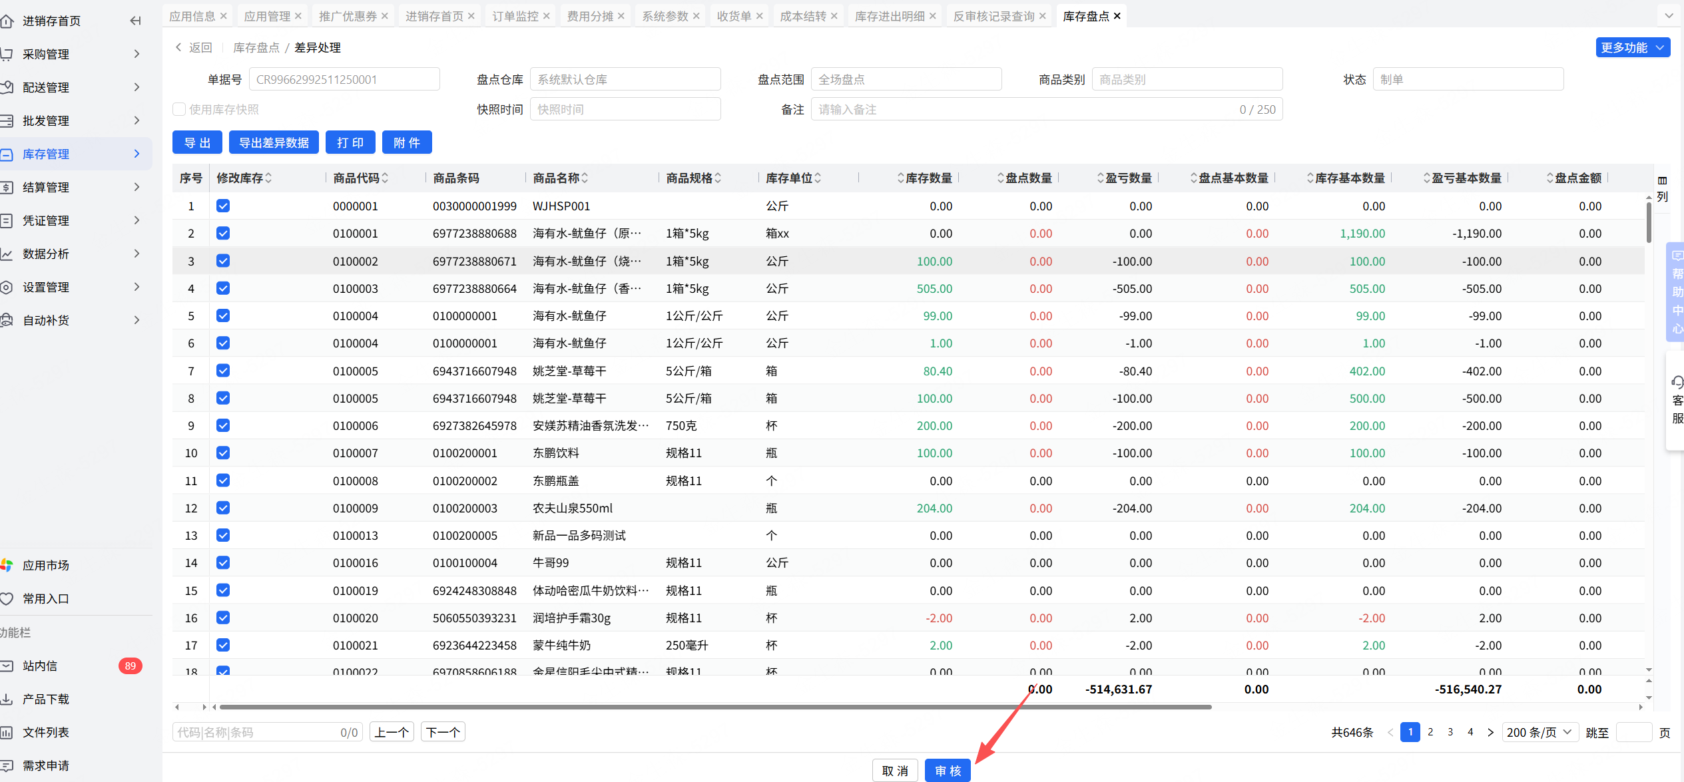
Task: Open 数据分析 chart icon menu
Action: 7,254
